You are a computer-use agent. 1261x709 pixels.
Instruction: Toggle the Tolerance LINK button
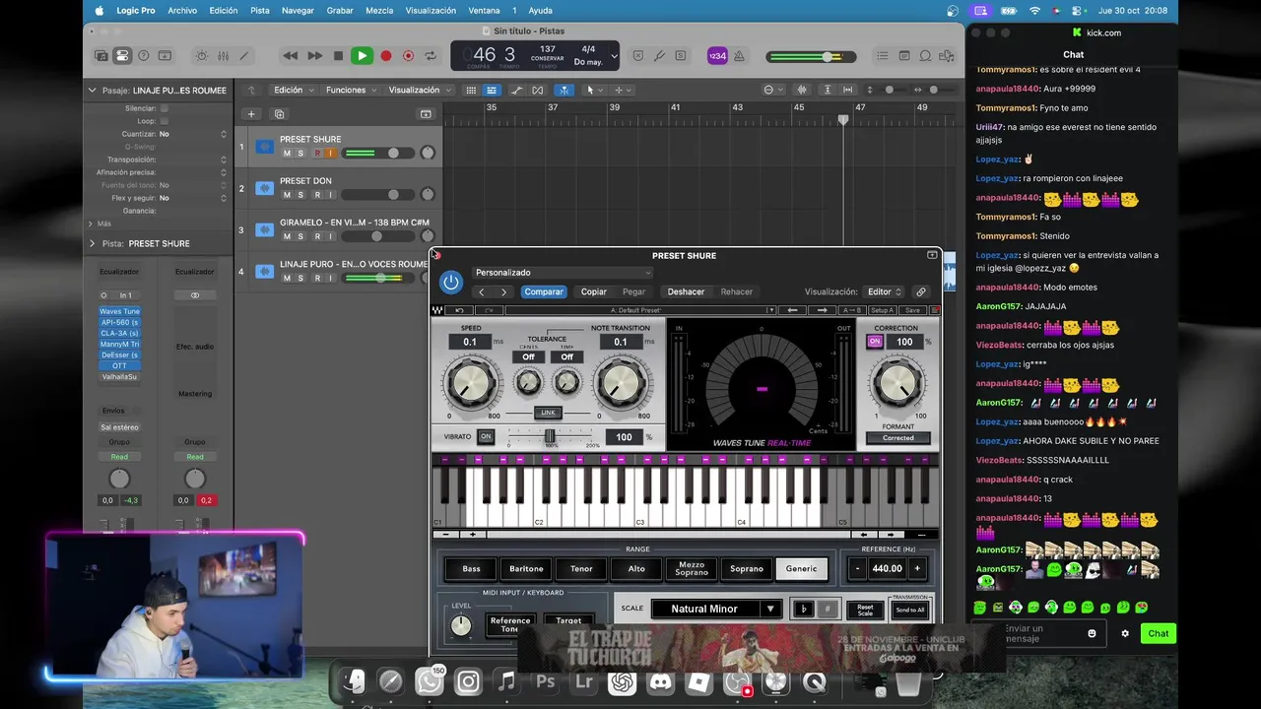click(548, 413)
